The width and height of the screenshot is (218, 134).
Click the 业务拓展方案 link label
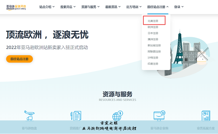[x=206, y=128]
